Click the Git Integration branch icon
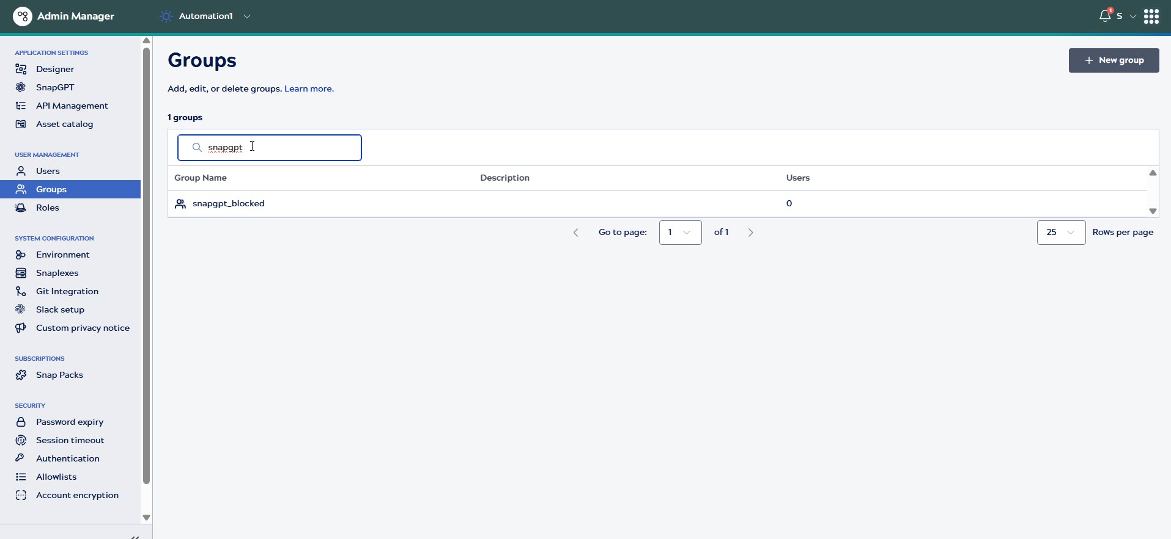The height and width of the screenshot is (539, 1171). click(x=21, y=291)
